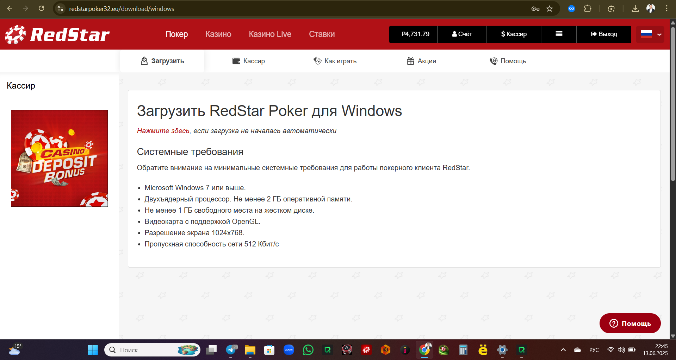Click the ₽4,731.79 balance button

pyautogui.click(x=413, y=34)
